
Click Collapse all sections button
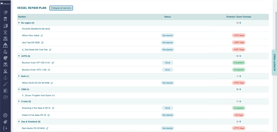(61, 8)
